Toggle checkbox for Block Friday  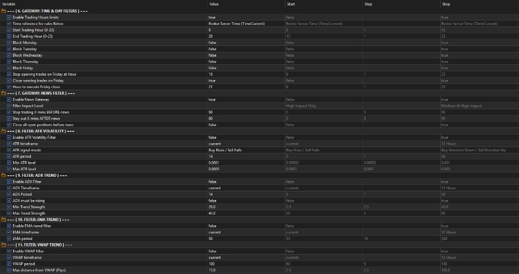click(x=9, y=68)
